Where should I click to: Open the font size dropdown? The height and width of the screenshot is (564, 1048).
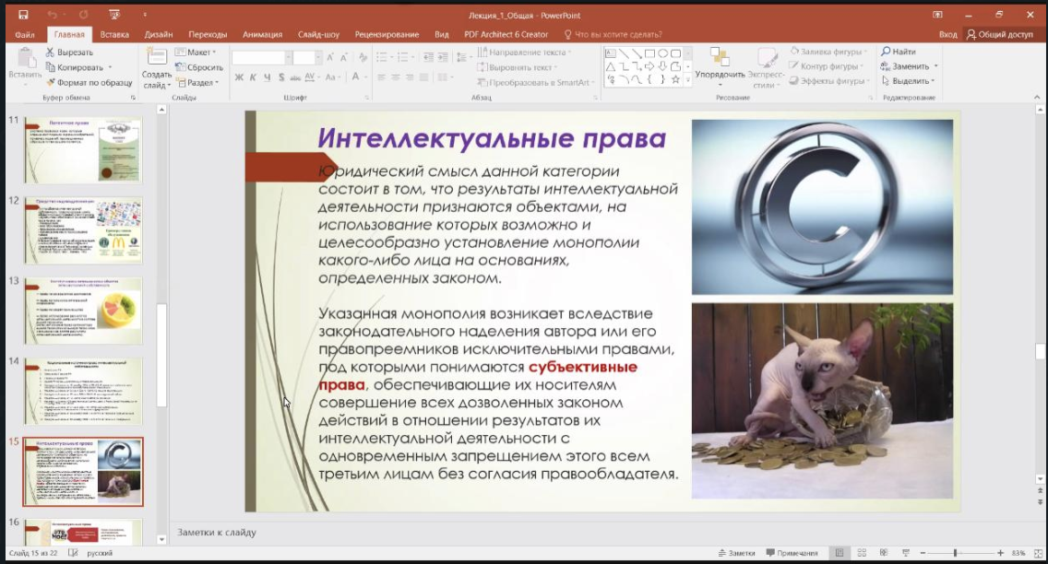(x=318, y=57)
